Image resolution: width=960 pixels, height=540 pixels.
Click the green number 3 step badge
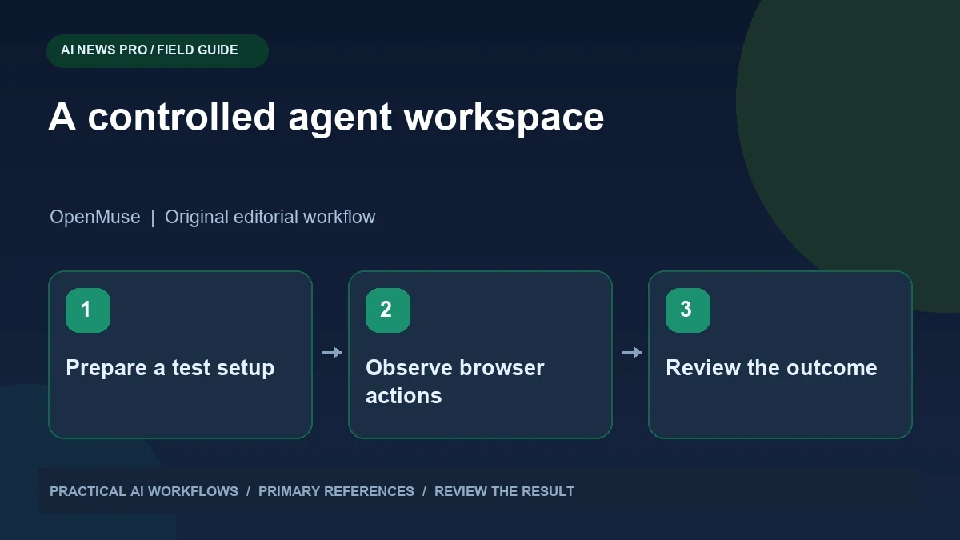tap(688, 310)
